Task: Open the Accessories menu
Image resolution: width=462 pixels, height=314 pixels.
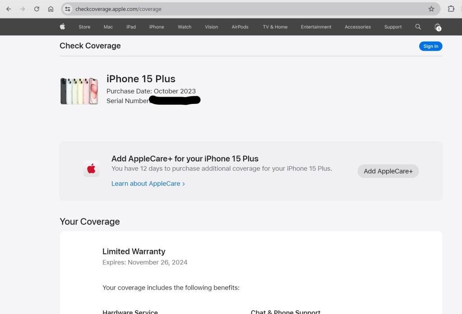Action: pos(358,27)
